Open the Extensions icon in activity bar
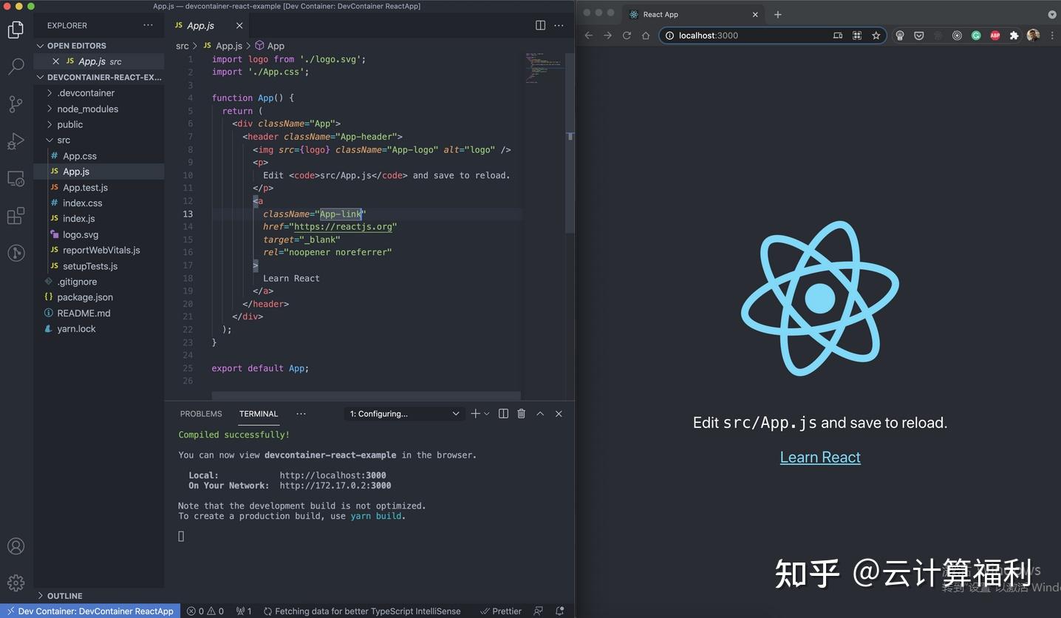This screenshot has width=1061, height=618. pos(16,215)
